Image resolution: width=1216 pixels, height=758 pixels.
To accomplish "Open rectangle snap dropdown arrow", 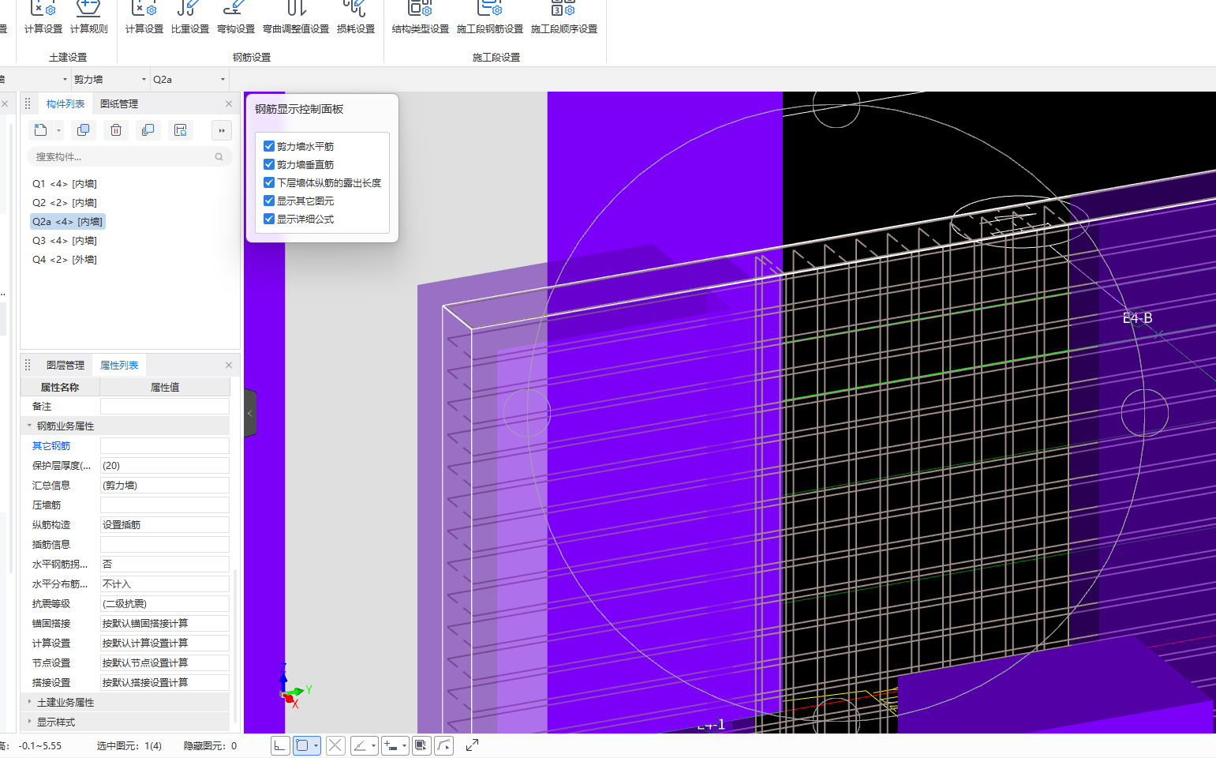I will [x=316, y=745].
